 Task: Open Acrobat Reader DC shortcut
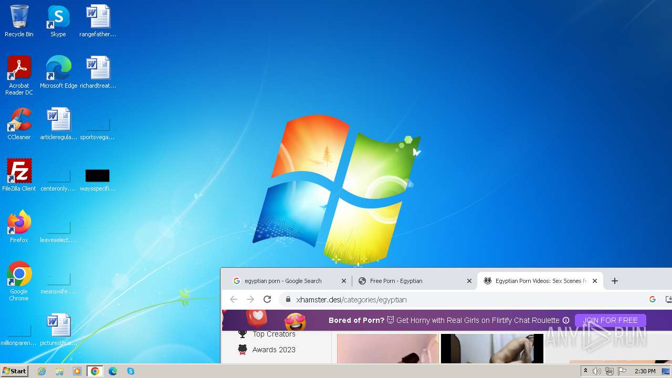tap(19, 76)
